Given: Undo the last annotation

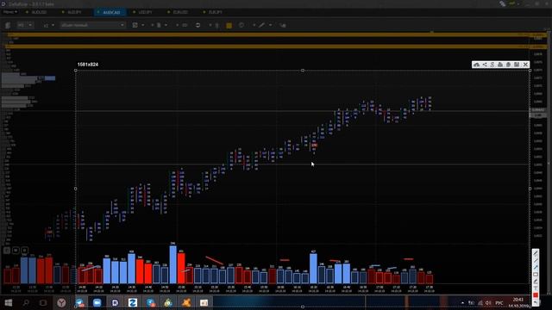Looking at the screenshot, I should pos(536,302).
